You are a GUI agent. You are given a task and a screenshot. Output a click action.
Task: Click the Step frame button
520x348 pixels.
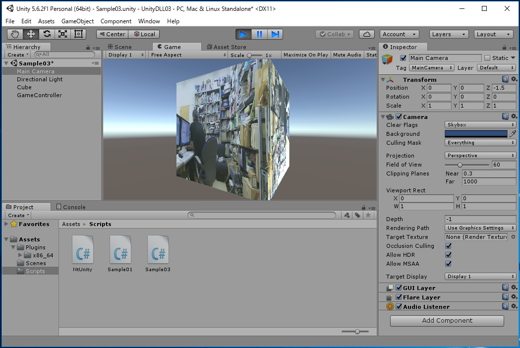pyautogui.click(x=275, y=34)
